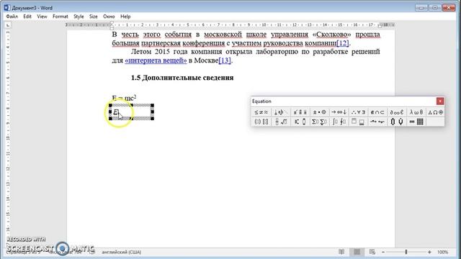The width and height of the screenshot is (461, 259).
Task: Switch to Web Layout view in status bar
Action: coord(372,252)
